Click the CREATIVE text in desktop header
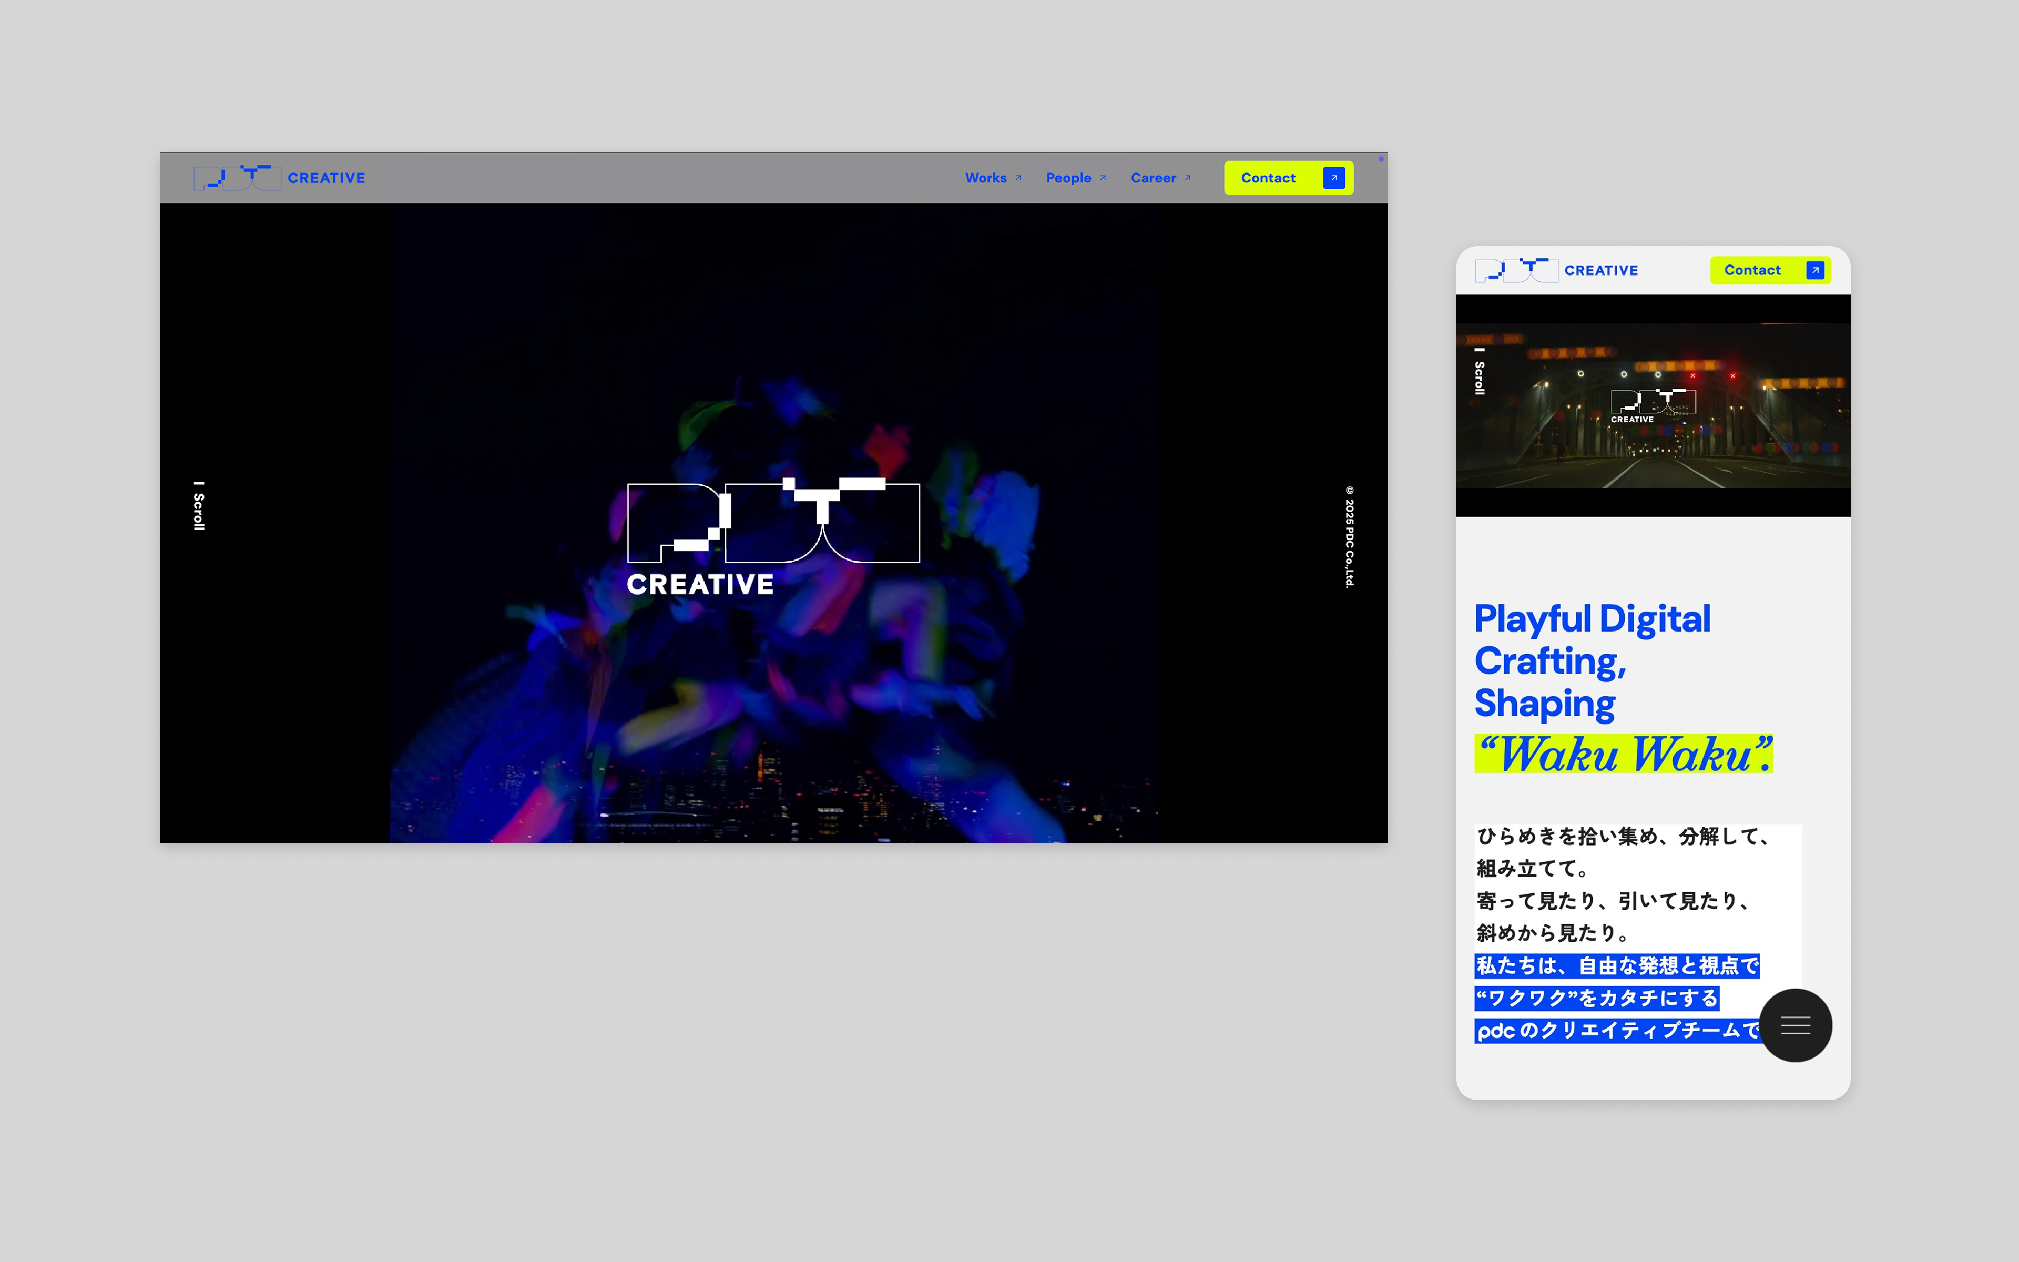2019x1262 pixels. (x=326, y=178)
